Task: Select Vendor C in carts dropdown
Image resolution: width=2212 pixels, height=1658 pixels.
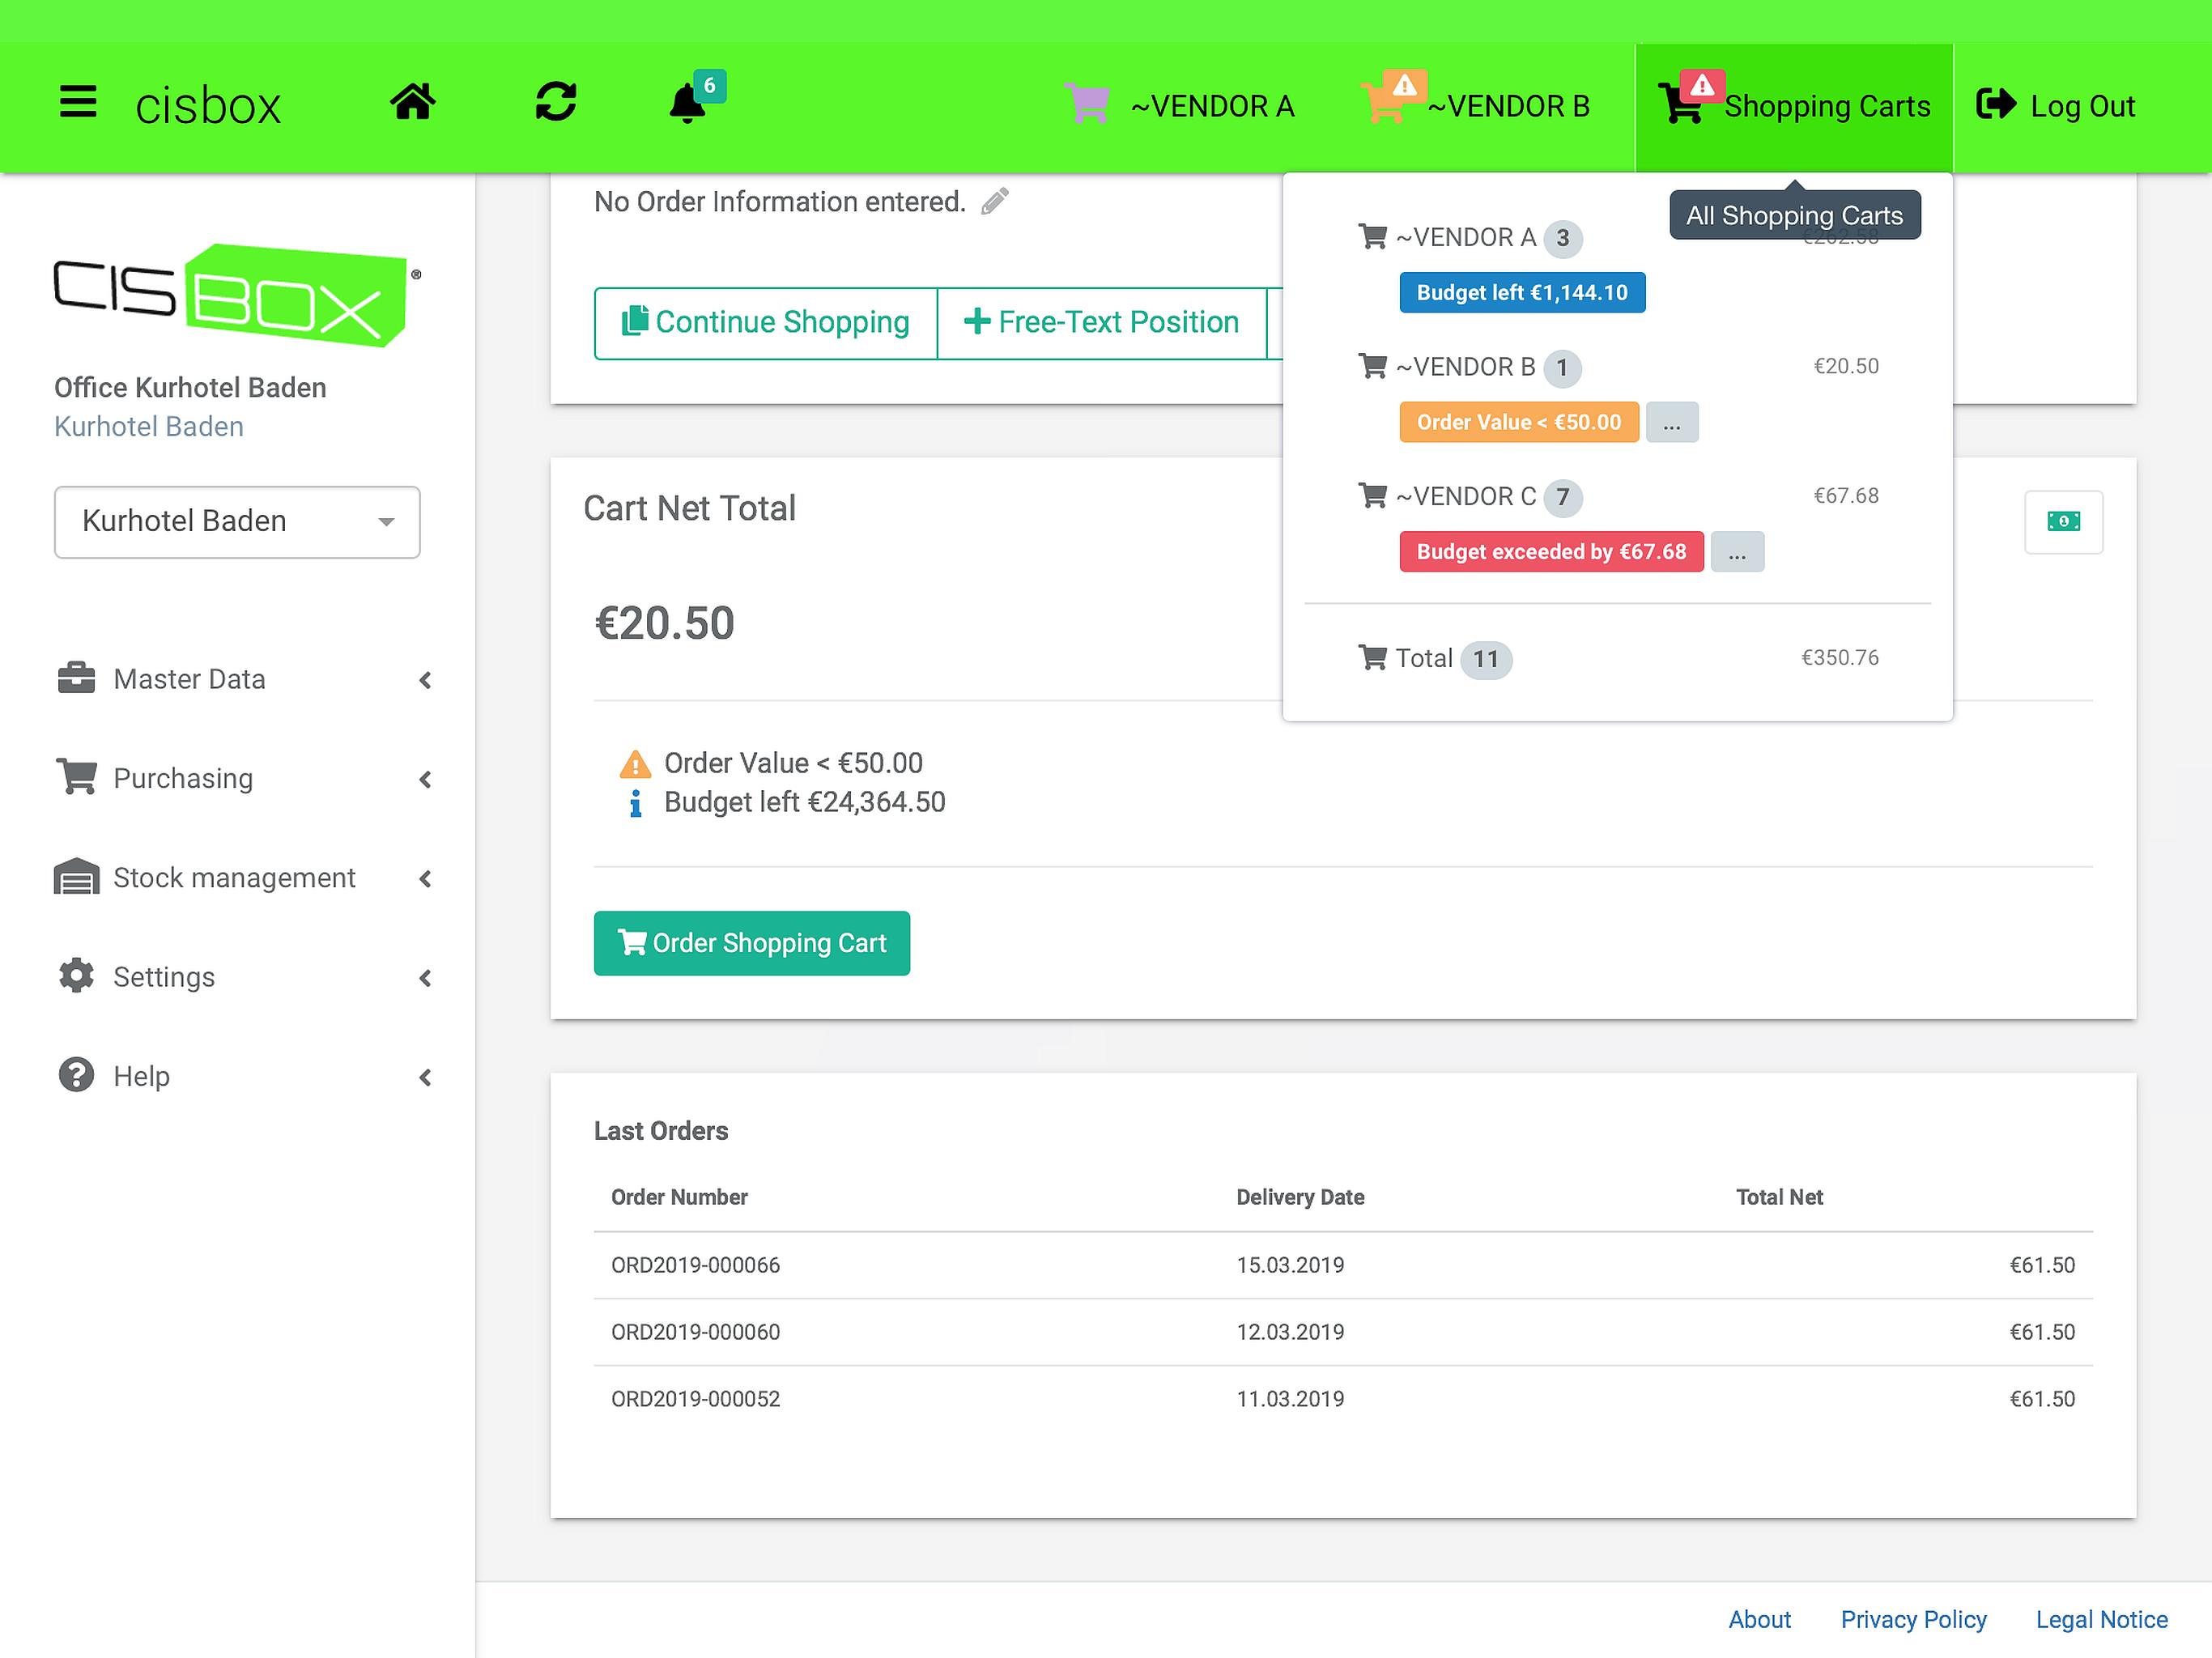Action: (1465, 496)
